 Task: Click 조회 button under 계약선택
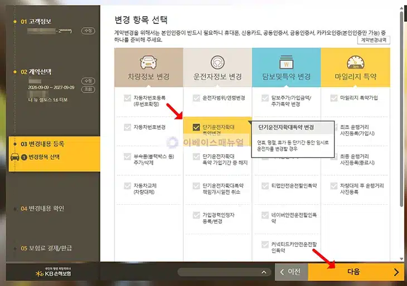point(88,90)
